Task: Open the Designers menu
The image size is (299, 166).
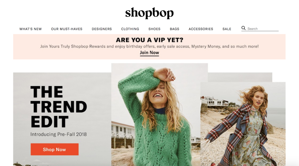Action: coord(102,29)
